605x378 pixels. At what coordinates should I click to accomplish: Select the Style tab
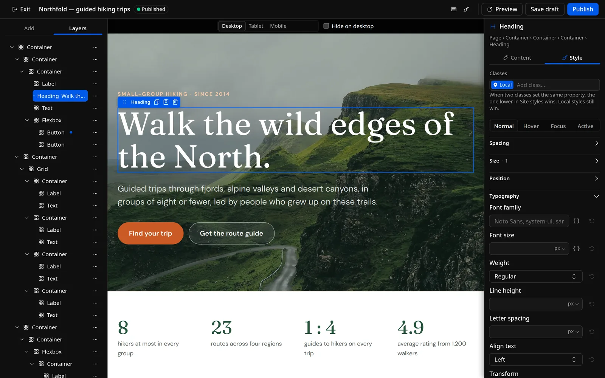point(572,58)
